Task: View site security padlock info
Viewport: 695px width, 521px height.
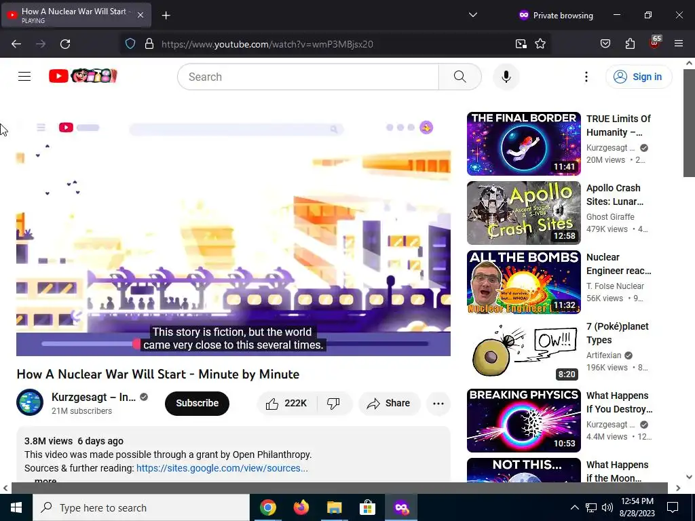Action: click(x=149, y=44)
